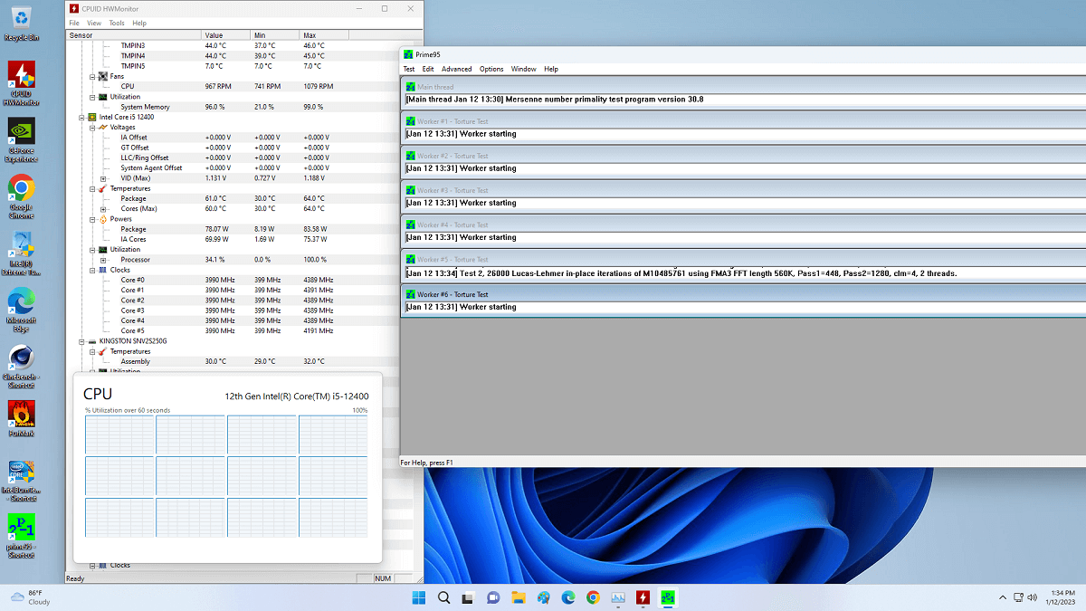This screenshot has height=611, width=1086.
Task: Collapse the Powers node
Action: click(x=92, y=219)
